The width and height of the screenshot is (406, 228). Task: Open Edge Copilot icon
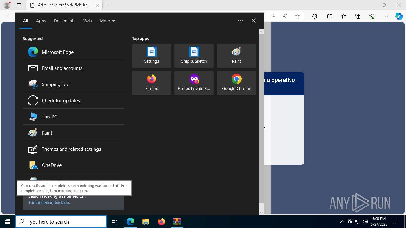pyautogui.click(x=399, y=16)
